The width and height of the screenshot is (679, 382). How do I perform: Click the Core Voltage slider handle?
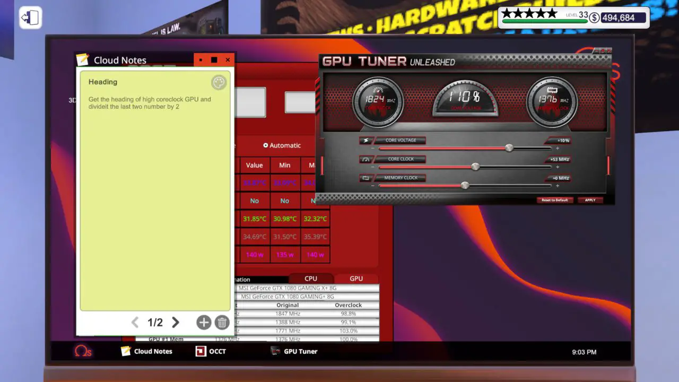tap(509, 148)
